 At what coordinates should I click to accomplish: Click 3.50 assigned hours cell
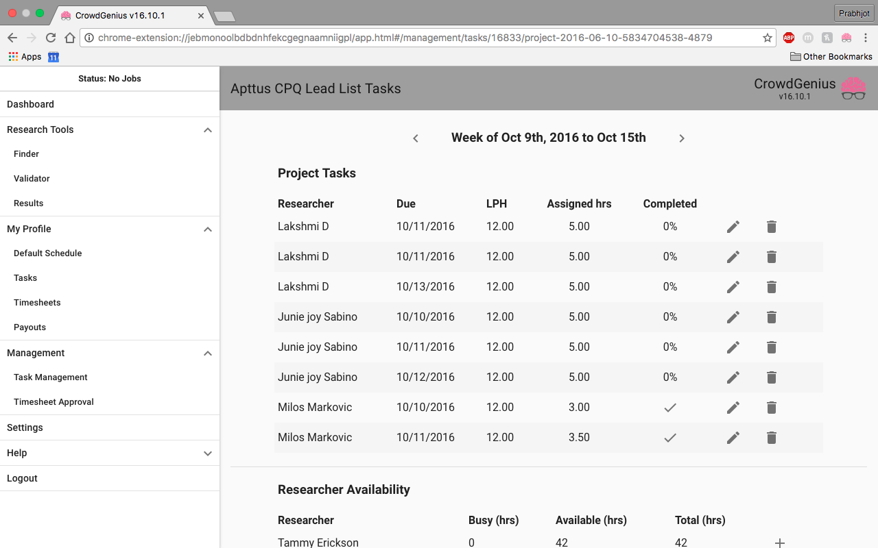click(x=579, y=438)
